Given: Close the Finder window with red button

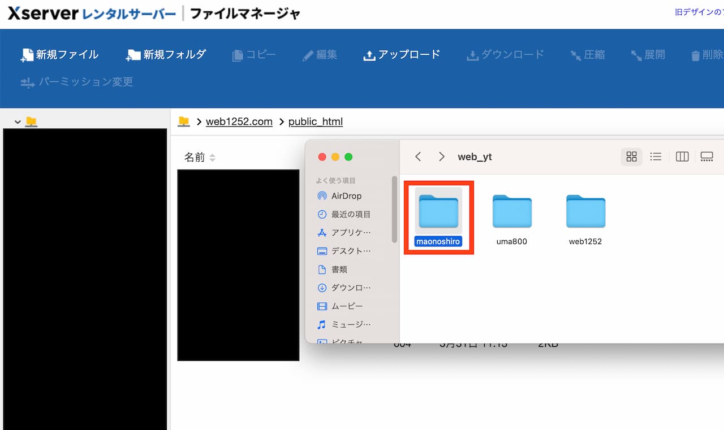Looking at the screenshot, I should (322, 157).
